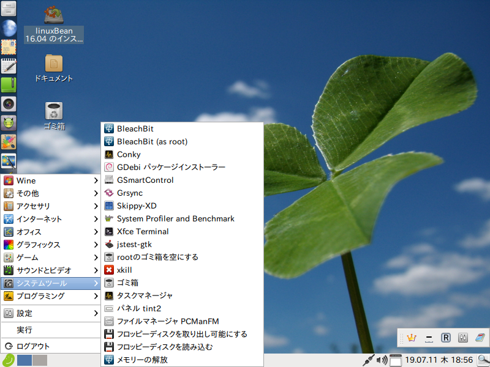Image resolution: width=490 pixels, height=367 pixels.
Task: Open ゴミ箱 in the system tools submenu
Action: tap(182, 283)
